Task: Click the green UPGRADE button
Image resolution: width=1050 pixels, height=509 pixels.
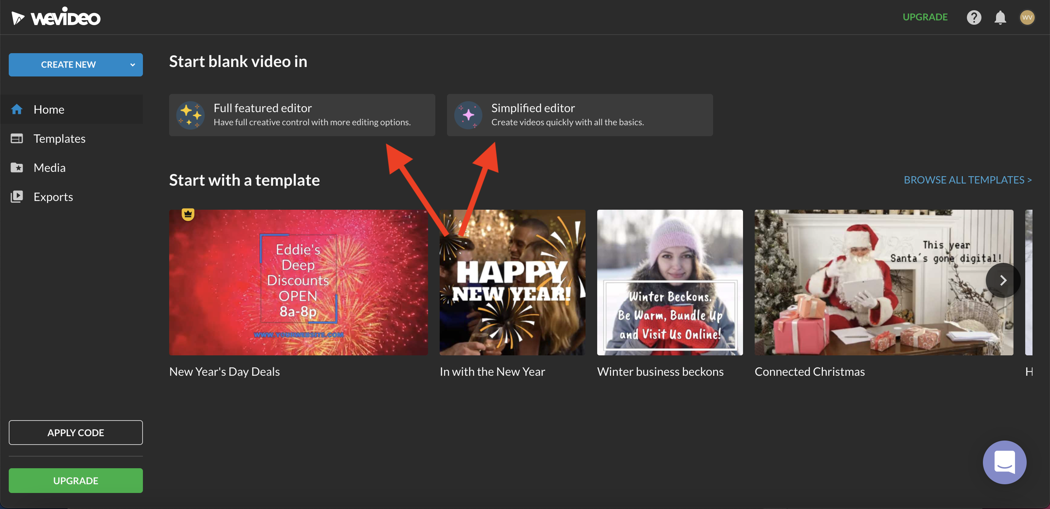Action: pyautogui.click(x=75, y=480)
